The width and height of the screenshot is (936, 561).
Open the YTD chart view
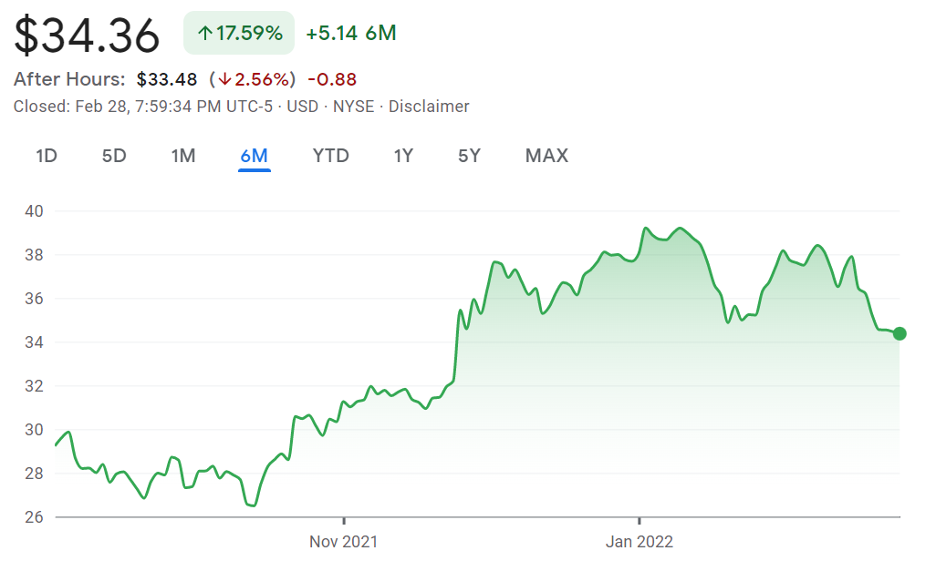(x=330, y=156)
